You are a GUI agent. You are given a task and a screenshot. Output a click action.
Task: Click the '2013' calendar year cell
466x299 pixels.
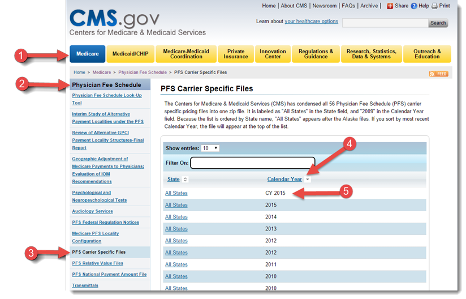click(271, 229)
